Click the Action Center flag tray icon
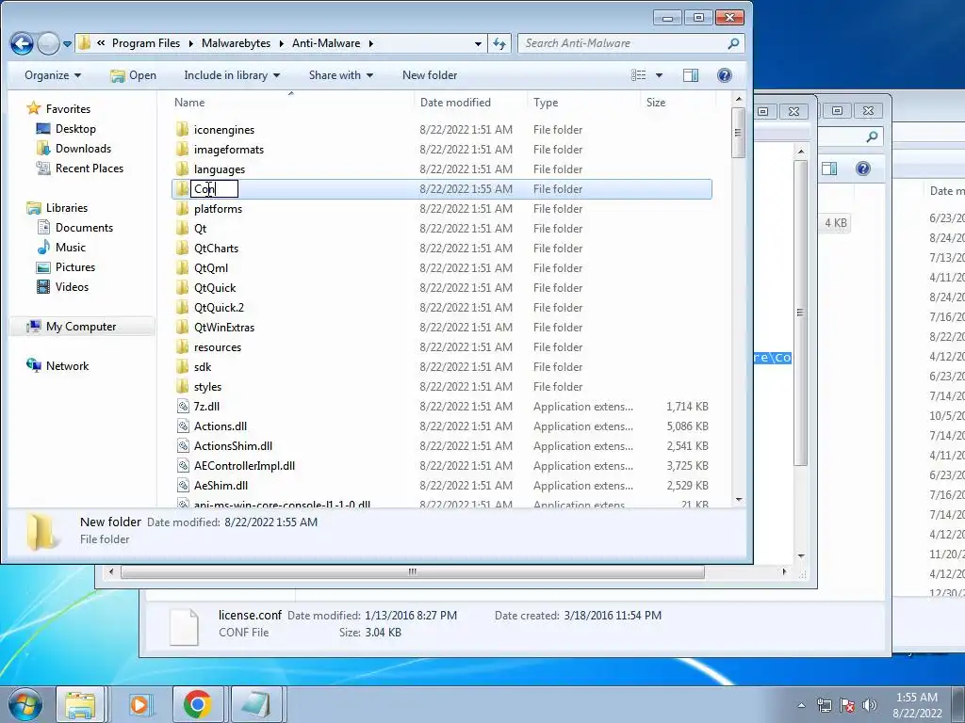Viewport: 965px width, 723px height. (847, 705)
